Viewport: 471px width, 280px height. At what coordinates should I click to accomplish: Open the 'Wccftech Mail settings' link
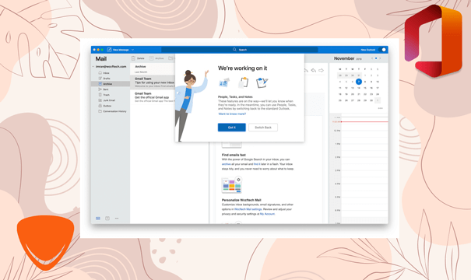click(248, 209)
